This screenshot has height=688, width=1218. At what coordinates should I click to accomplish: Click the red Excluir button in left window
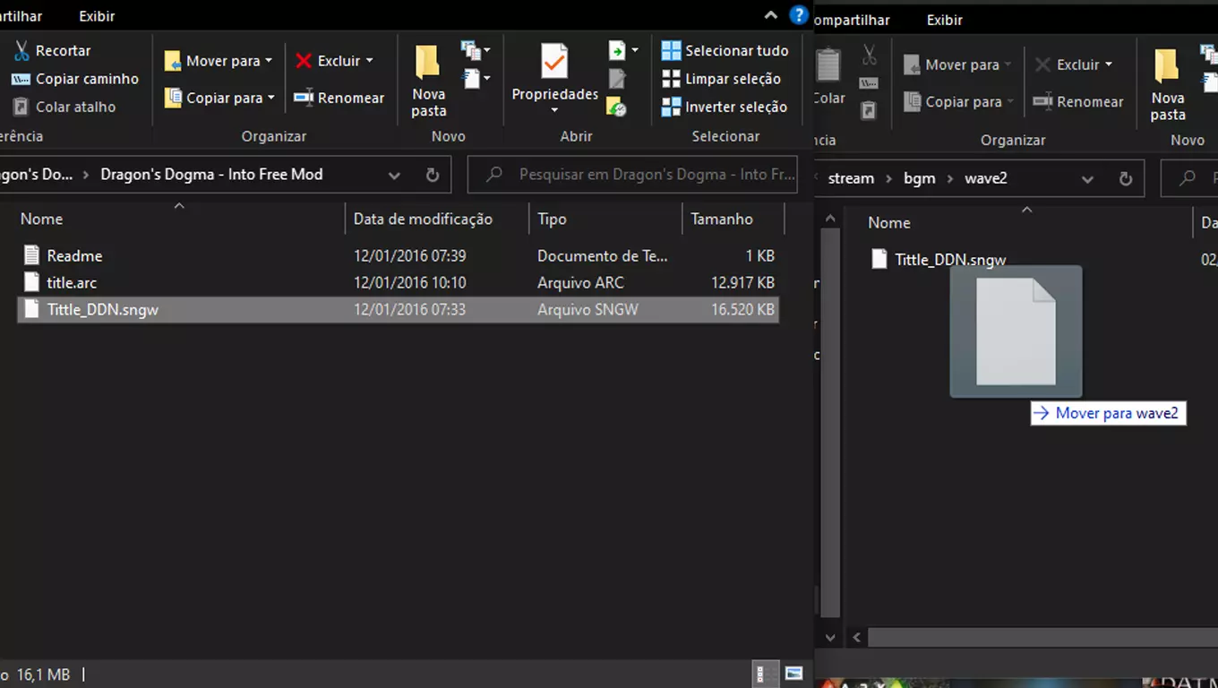[334, 61]
